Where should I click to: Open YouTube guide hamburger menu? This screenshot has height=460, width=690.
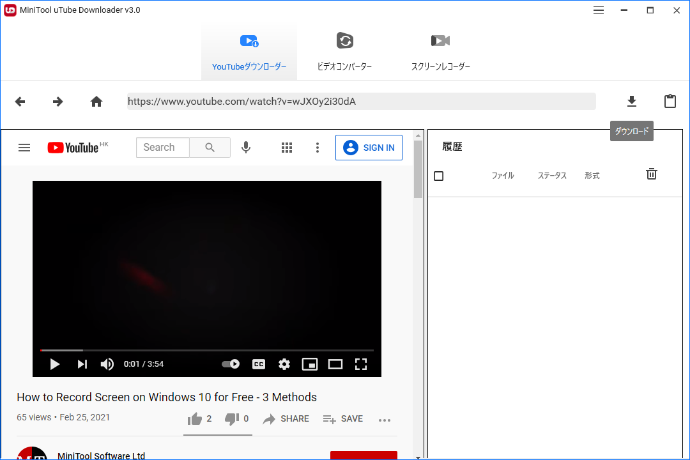[24, 148]
